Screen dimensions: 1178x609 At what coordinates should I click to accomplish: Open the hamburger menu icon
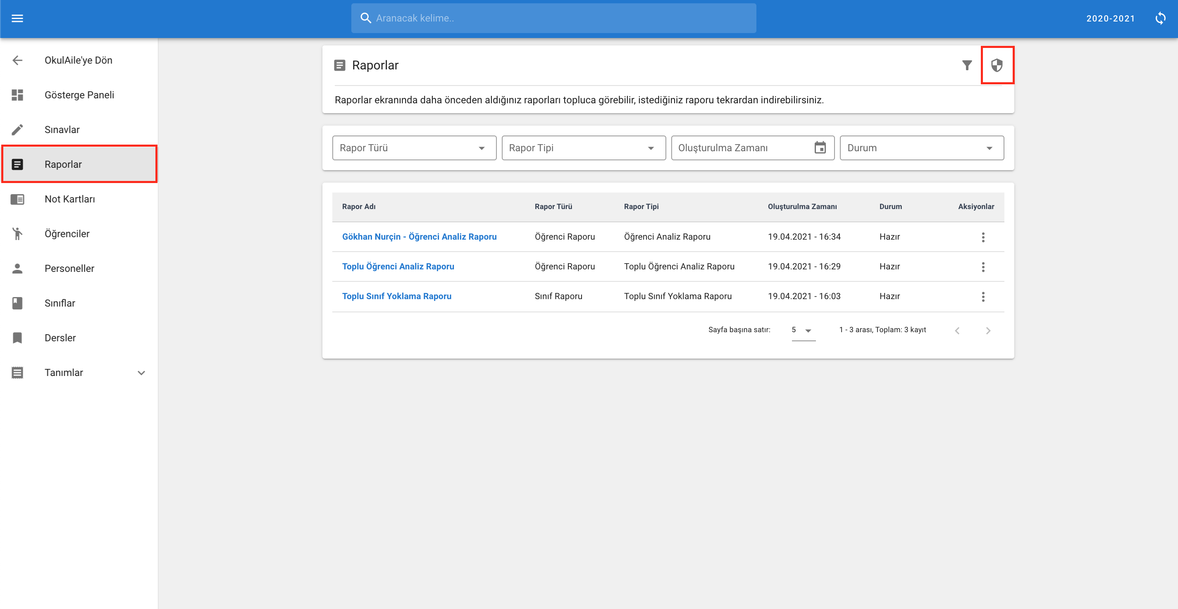tap(17, 18)
